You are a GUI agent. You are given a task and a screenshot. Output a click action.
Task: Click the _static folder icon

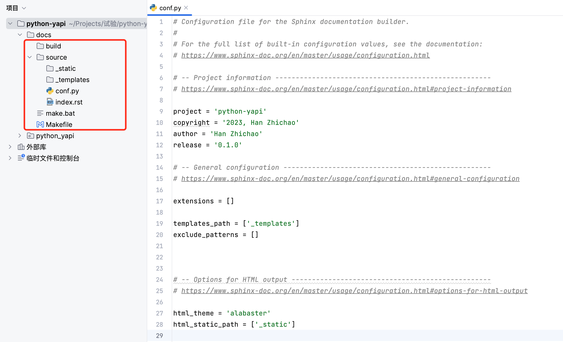point(50,69)
